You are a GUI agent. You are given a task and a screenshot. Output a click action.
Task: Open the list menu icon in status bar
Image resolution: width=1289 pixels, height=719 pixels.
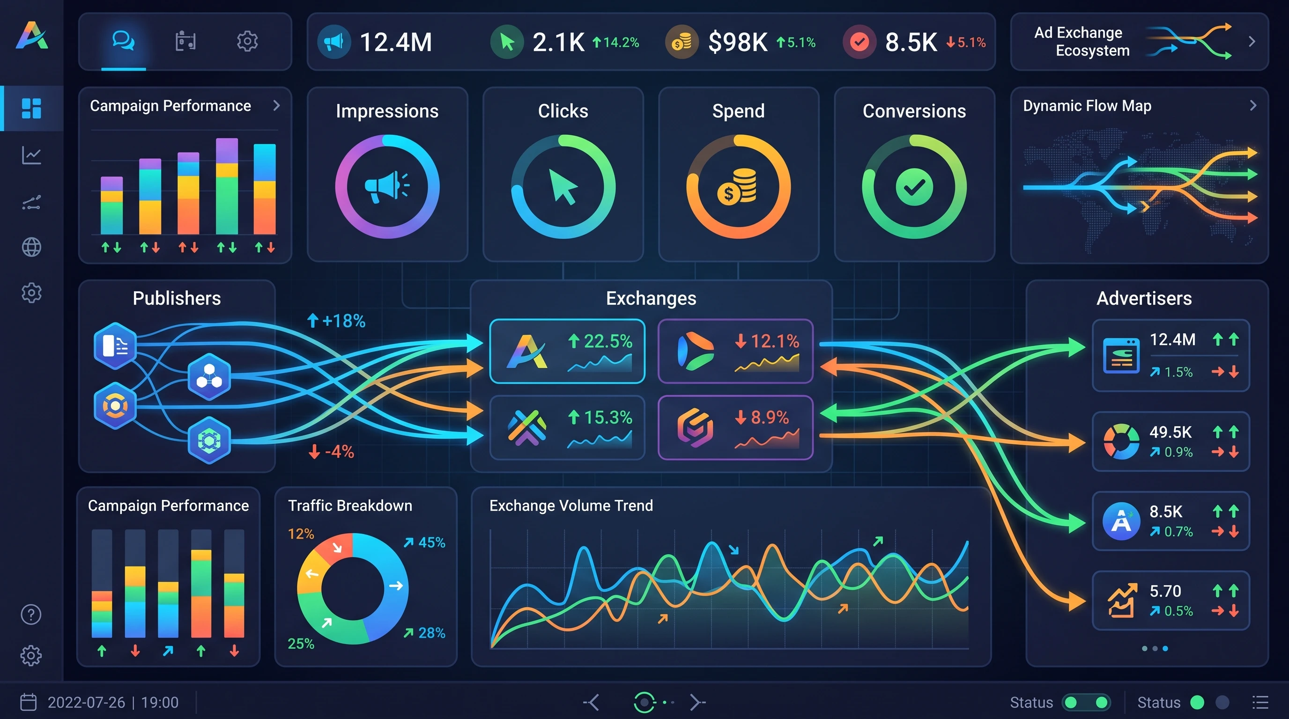point(1260,702)
